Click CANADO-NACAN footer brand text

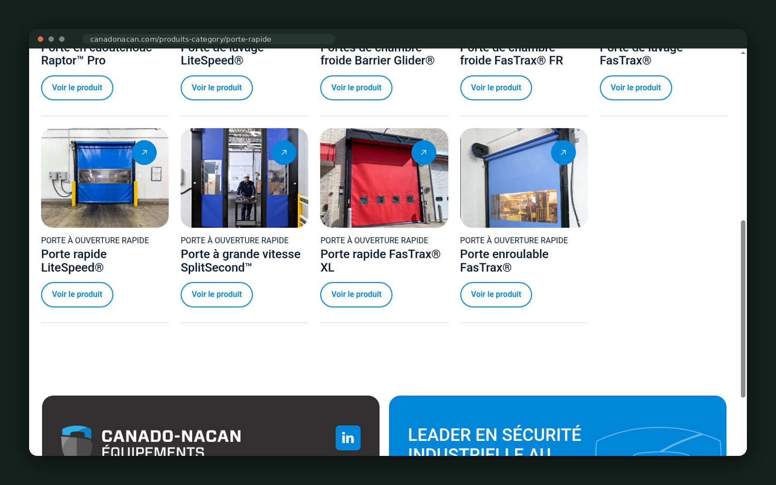171,436
